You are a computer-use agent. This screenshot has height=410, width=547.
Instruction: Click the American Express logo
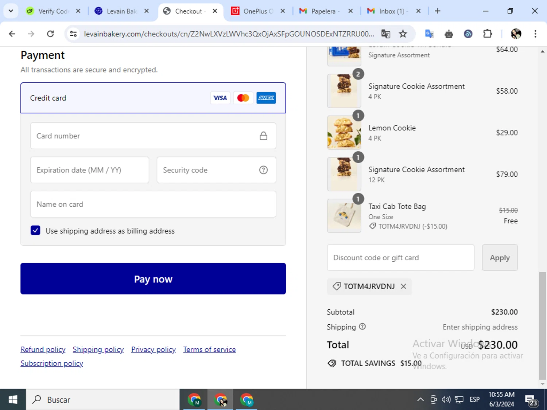point(266,98)
